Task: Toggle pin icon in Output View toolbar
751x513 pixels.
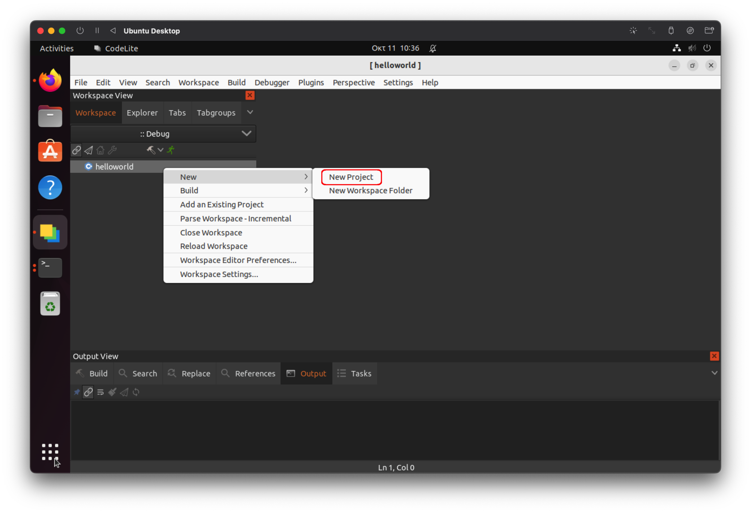Action: pos(77,392)
